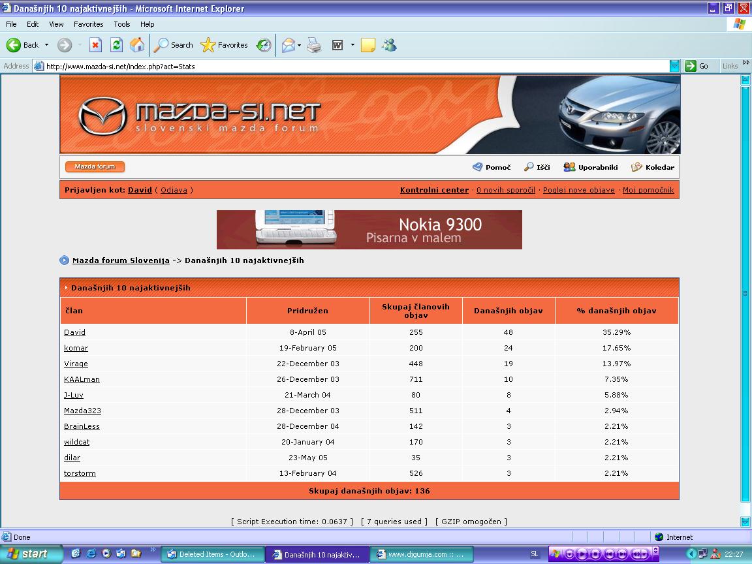The image size is (752, 564).
Task: Open the Kontrolni center link
Action: click(434, 190)
